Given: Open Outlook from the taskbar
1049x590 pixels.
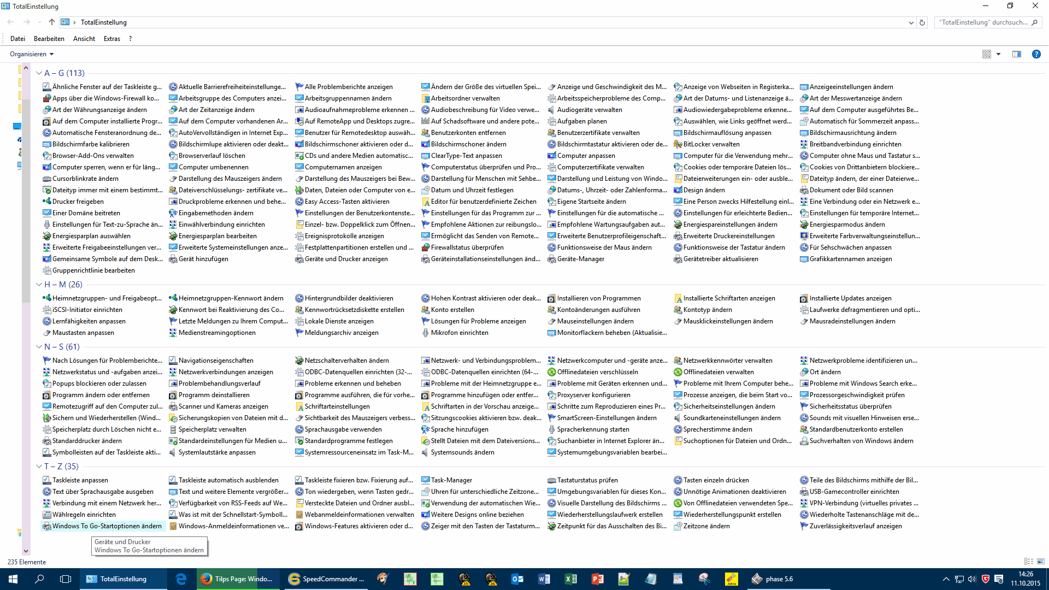Looking at the screenshot, I should (517, 579).
